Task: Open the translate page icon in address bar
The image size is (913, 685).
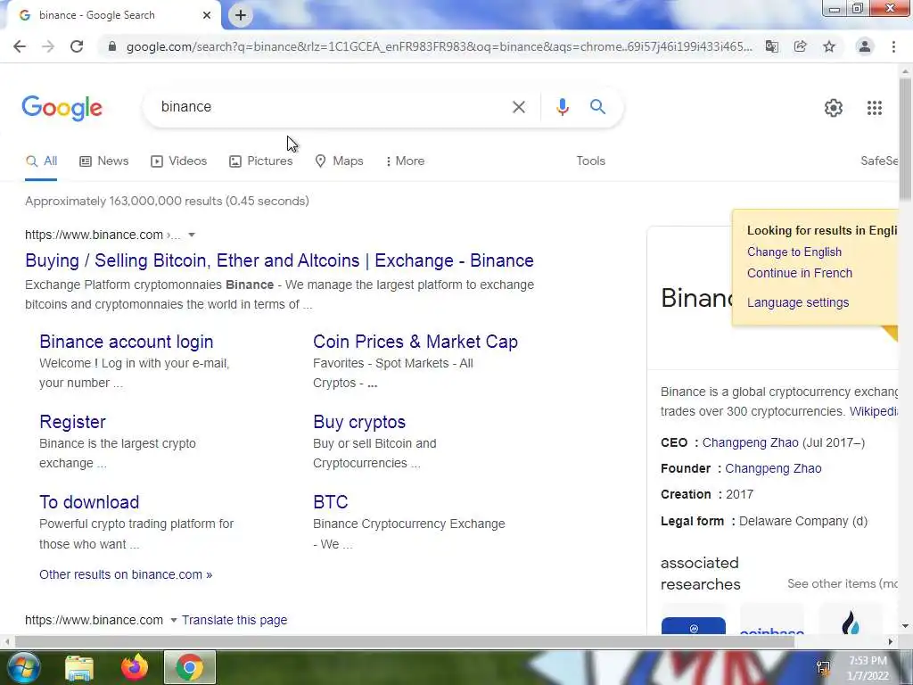Action: pos(772,46)
